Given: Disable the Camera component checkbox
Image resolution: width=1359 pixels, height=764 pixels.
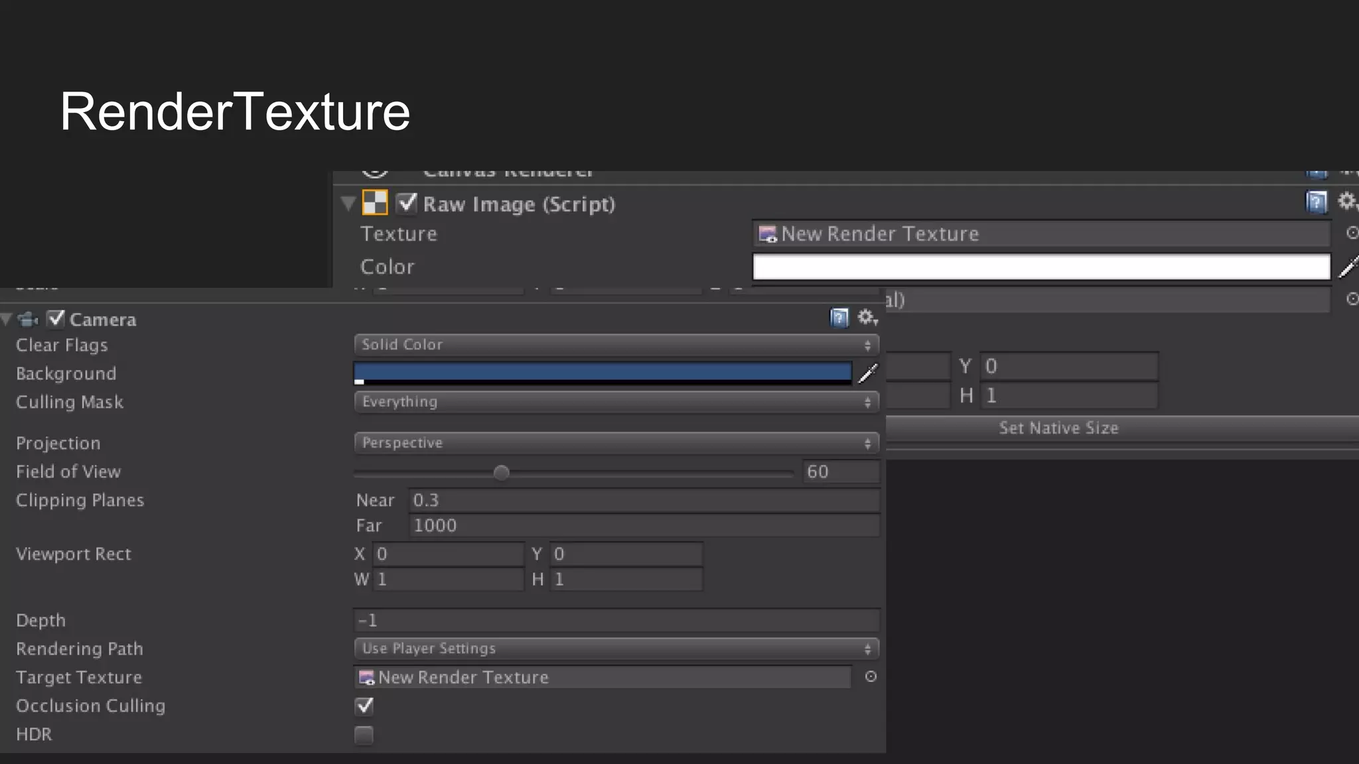Looking at the screenshot, I should [56, 319].
